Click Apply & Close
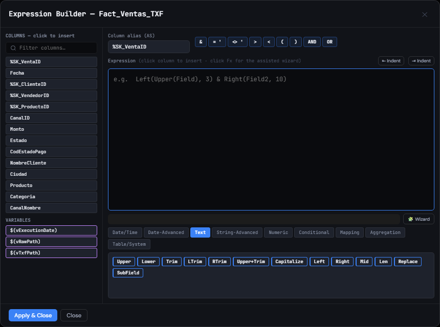The height and width of the screenshot is (327, 440). pos(33,316)
